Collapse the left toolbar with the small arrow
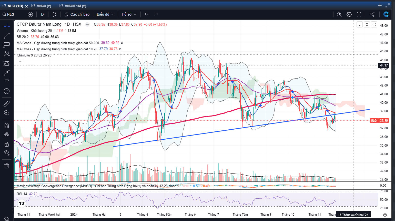 (13, 211)
